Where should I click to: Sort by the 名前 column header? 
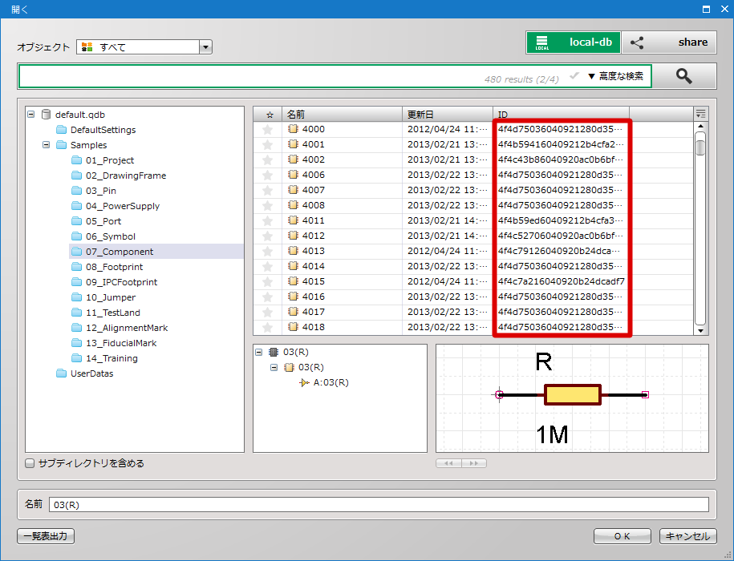click(x=342, y=114)
